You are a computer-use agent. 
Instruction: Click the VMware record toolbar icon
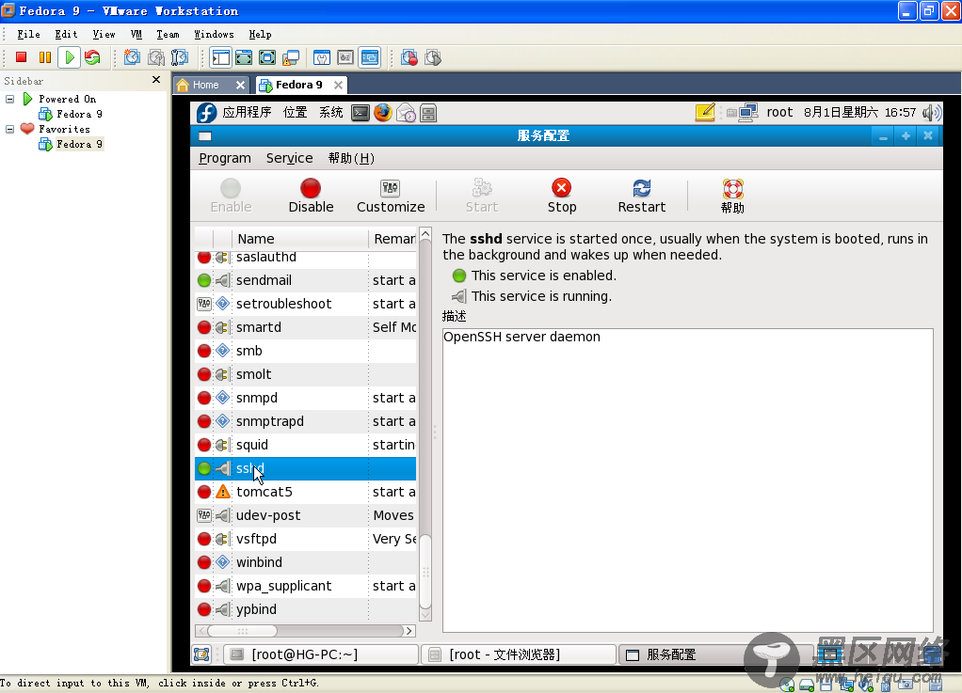click(x=409, y=57)
